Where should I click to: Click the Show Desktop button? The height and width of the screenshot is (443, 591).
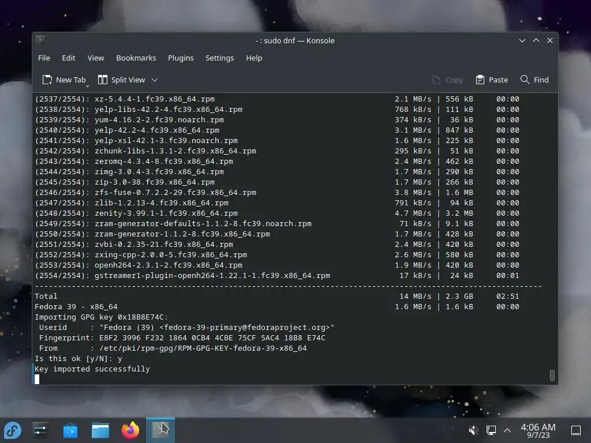pos(576,430)
